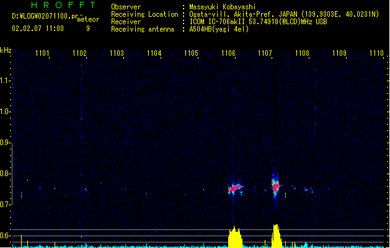This screenshot has width=390, height=248.
Task: Click the 1105 time axis label
Action: tap(191, 53)
